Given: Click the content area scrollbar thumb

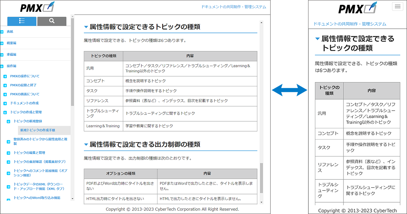Looking at the screenshot, I should click(261, 178).
